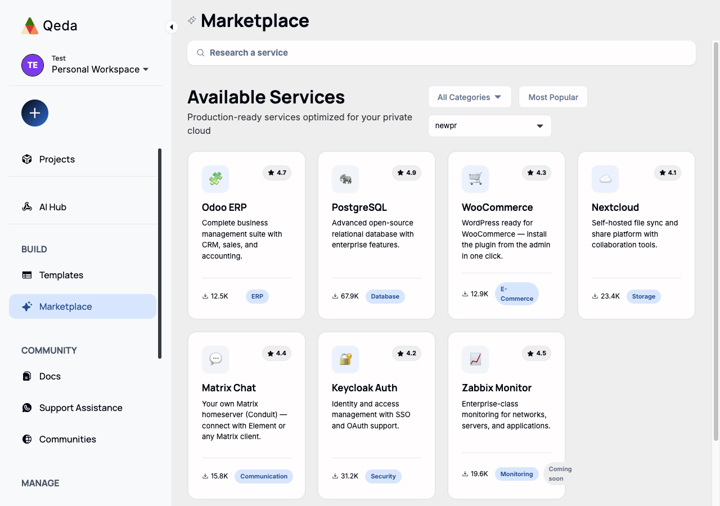Click the AI Hub icon
The image size is (720, 506).
(x=27, y=207)
